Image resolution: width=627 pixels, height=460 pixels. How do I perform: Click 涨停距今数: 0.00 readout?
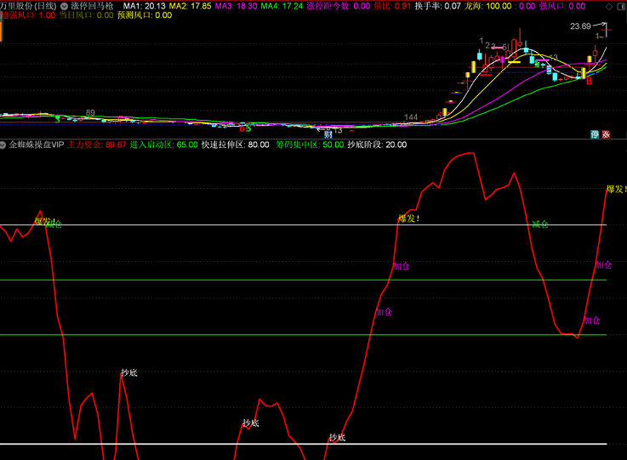tap(339, 6)
